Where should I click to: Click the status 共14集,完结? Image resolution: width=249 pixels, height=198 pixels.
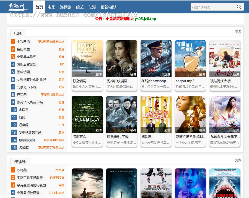56,193
